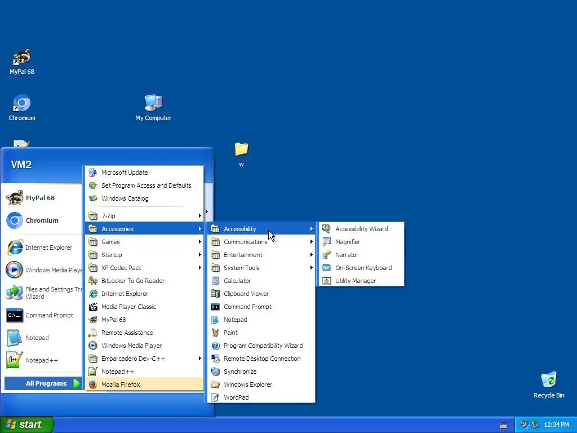The height and width of the screenshot is (433, 577).
Task: Click the clock showing 12:34 PM
Action: [x=556, y=425]
